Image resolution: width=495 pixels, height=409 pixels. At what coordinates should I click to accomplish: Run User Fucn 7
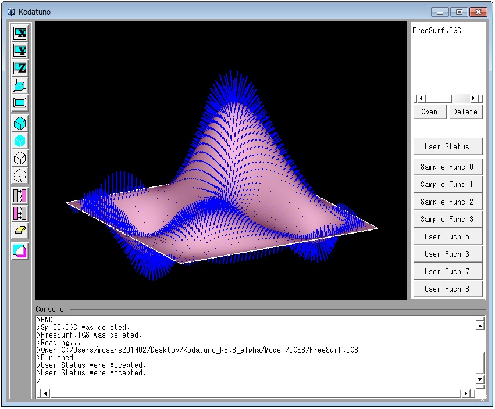click(448, 271)
